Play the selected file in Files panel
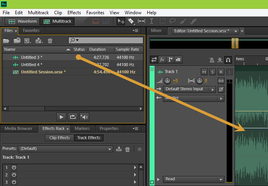 coord(61,117)
